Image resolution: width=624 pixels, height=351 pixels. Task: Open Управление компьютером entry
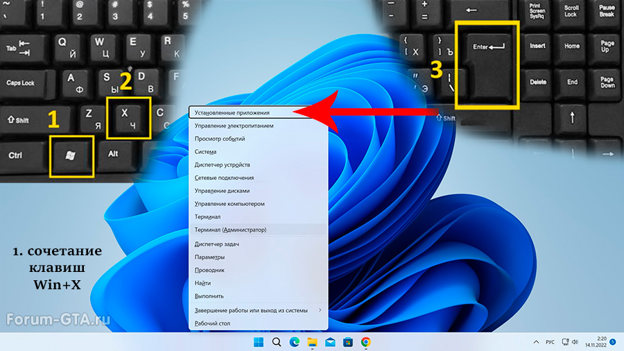(x=258, y=204)
